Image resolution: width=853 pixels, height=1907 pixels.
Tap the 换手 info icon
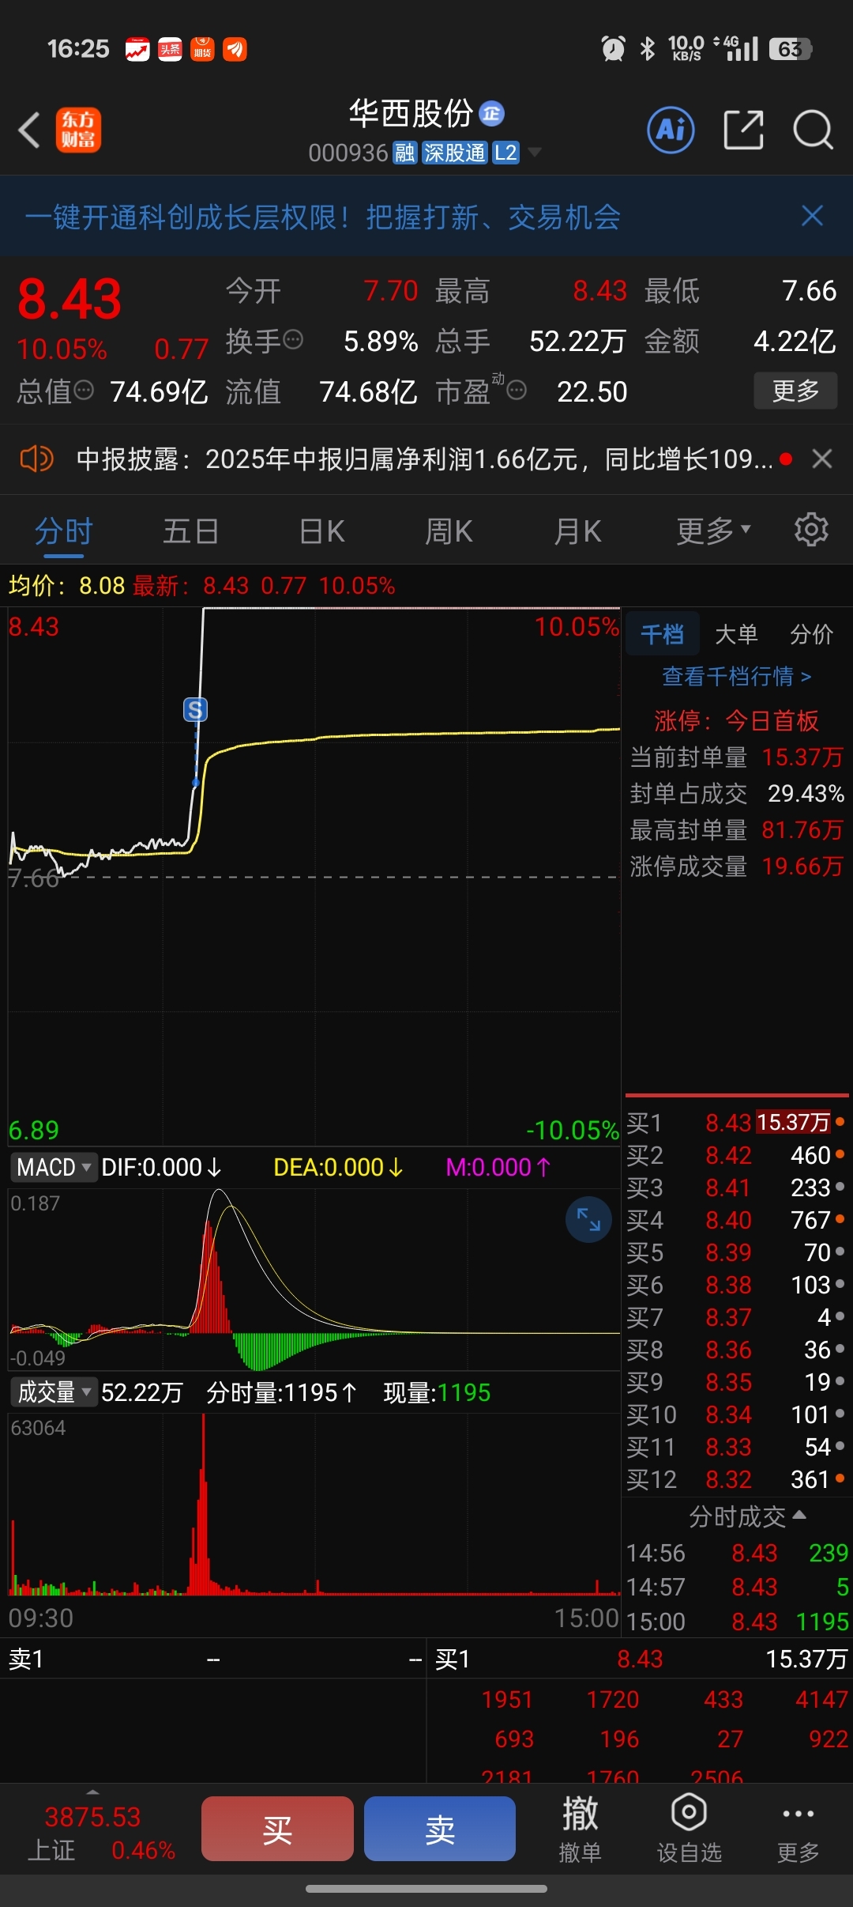click(293, 340)
